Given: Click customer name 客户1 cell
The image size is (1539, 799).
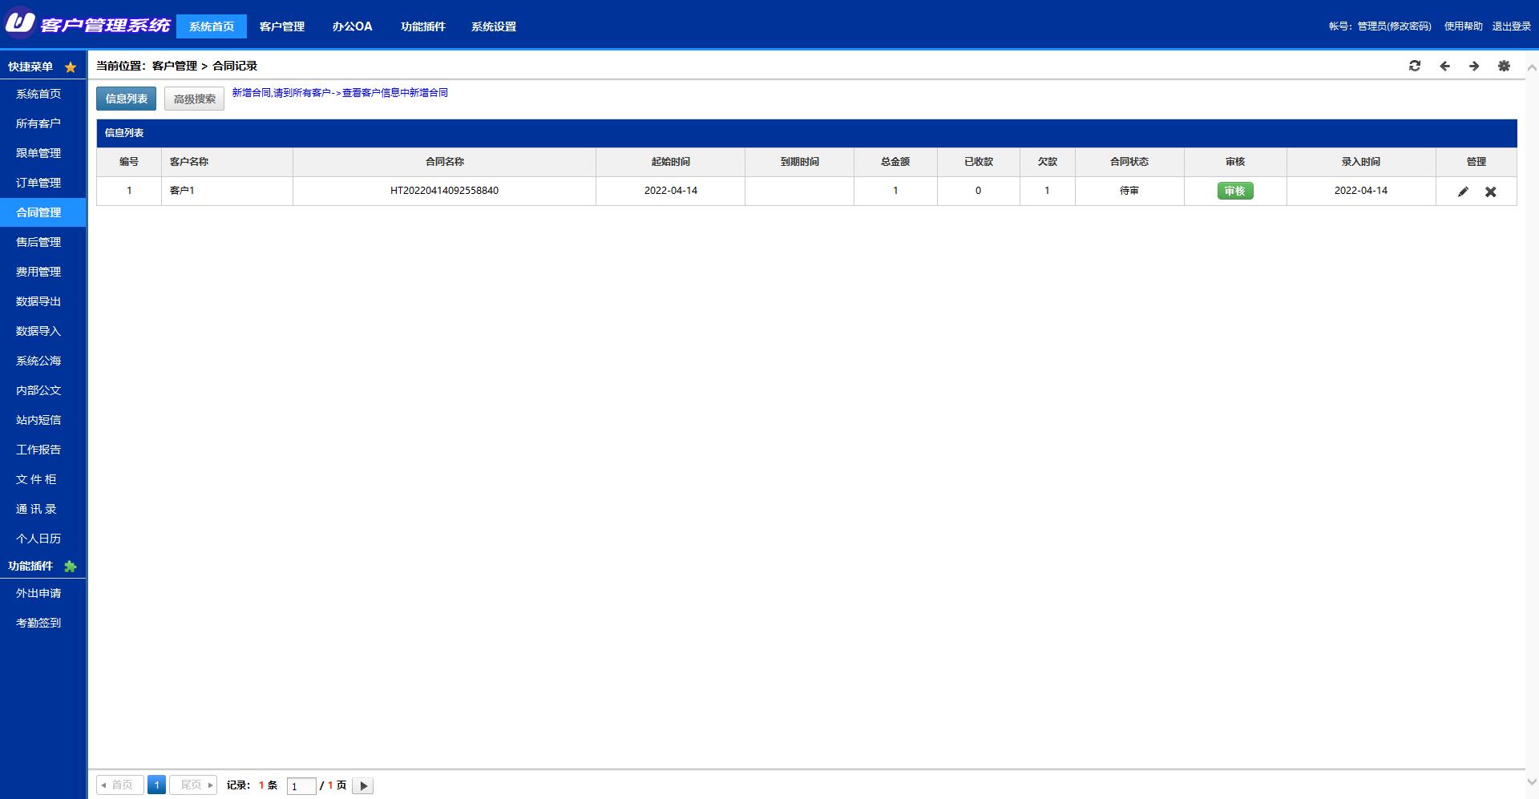Looking at the screenshot, I should coord(227,191).
